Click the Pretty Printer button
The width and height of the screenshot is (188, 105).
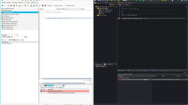coord(58,6)
